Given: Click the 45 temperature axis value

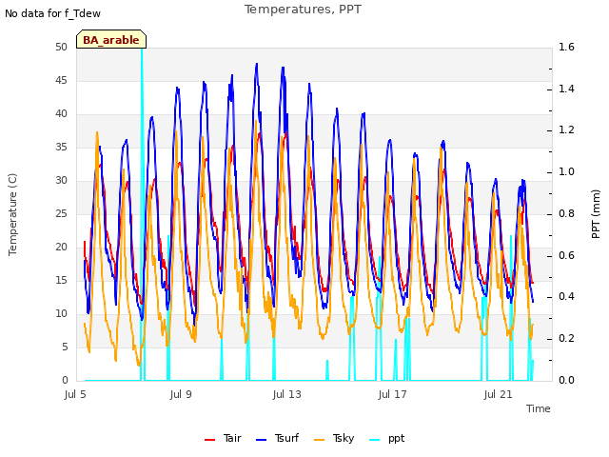Looking at the screenshot, I should tap(61, 80).
